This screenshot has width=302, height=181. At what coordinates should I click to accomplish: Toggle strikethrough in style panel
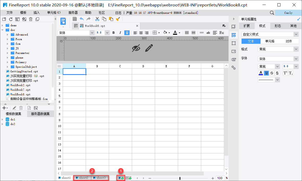(x=272, y=73)
